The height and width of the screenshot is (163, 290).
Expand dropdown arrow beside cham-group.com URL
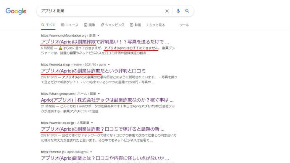click(99, 94)
